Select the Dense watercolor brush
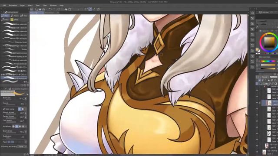Screen dimensions: 278x156 14,31
